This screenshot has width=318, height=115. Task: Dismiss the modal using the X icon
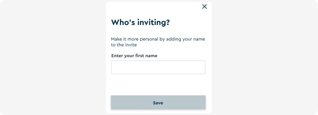(204, 7)
